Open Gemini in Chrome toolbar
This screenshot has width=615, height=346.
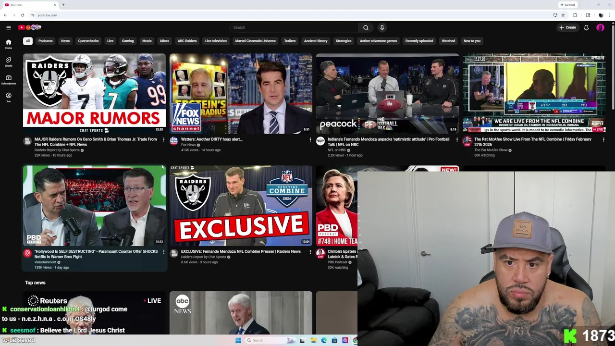pos(567,5)
